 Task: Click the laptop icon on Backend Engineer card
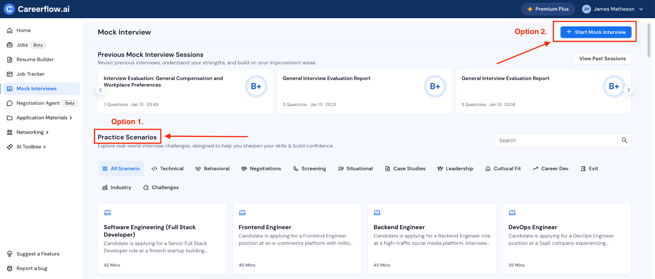377,213
